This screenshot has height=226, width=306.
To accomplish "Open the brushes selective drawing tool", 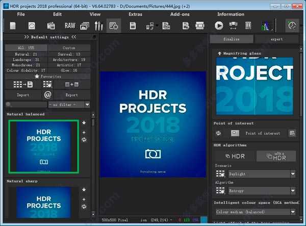I will (99, 26).
